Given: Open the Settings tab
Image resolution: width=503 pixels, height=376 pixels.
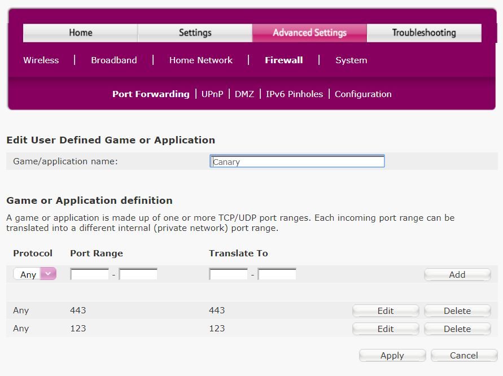Looking at the screenshot, I should [195, 33].
